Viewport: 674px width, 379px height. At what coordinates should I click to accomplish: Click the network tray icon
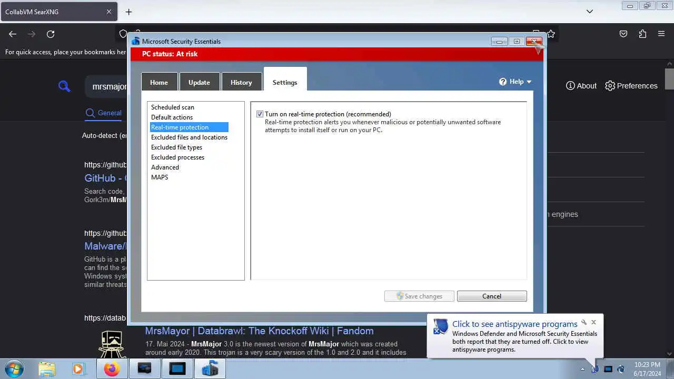coord(608,369)
